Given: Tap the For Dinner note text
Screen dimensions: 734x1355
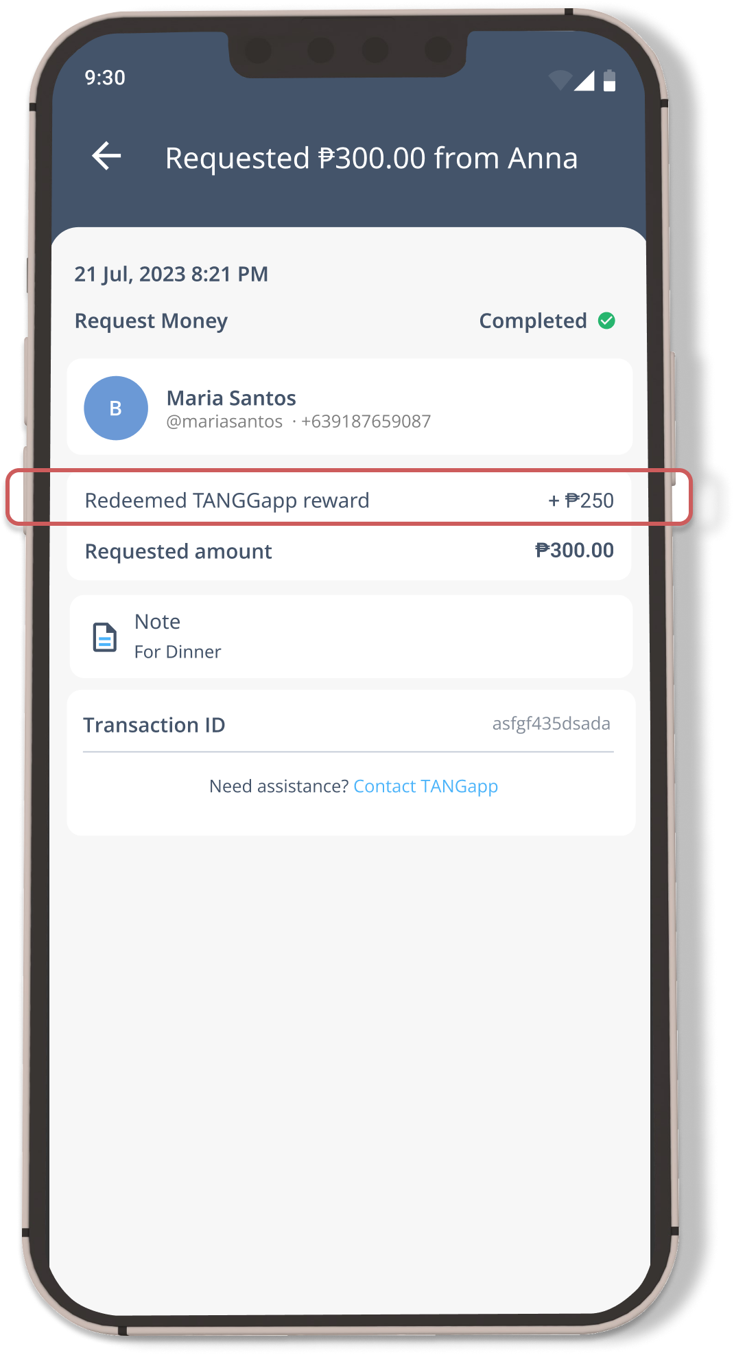Looking at the screenshot, I should pyautogui.click(x=178, y=651).
